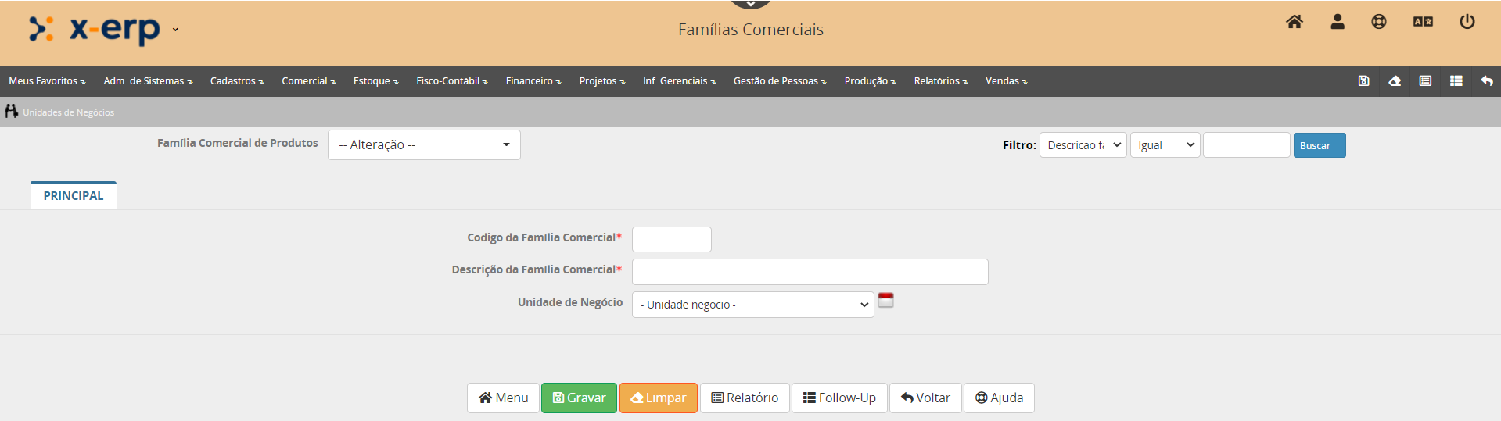Open the user profile icon
The height and width of the screenshot is (421, 1501).
coord(1338,22)
